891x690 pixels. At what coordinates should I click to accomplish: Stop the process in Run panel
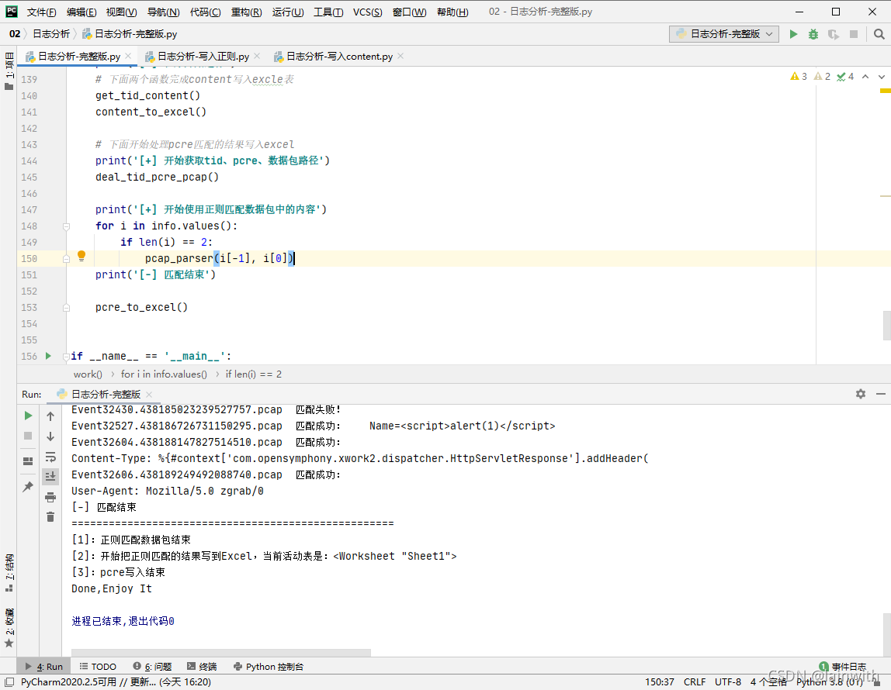tap(28, 436)
